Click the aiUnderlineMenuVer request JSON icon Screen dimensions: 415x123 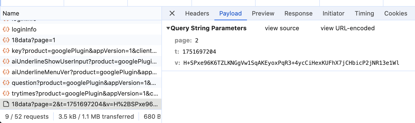[6, 72]
